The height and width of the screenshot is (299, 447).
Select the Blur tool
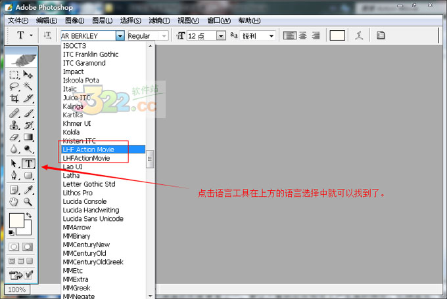pyautogui.click(x=14, y=149)
